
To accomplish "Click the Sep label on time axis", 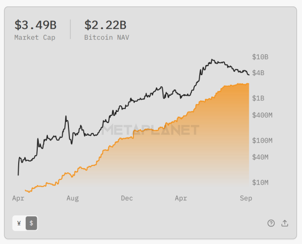I will click(246, 198).
